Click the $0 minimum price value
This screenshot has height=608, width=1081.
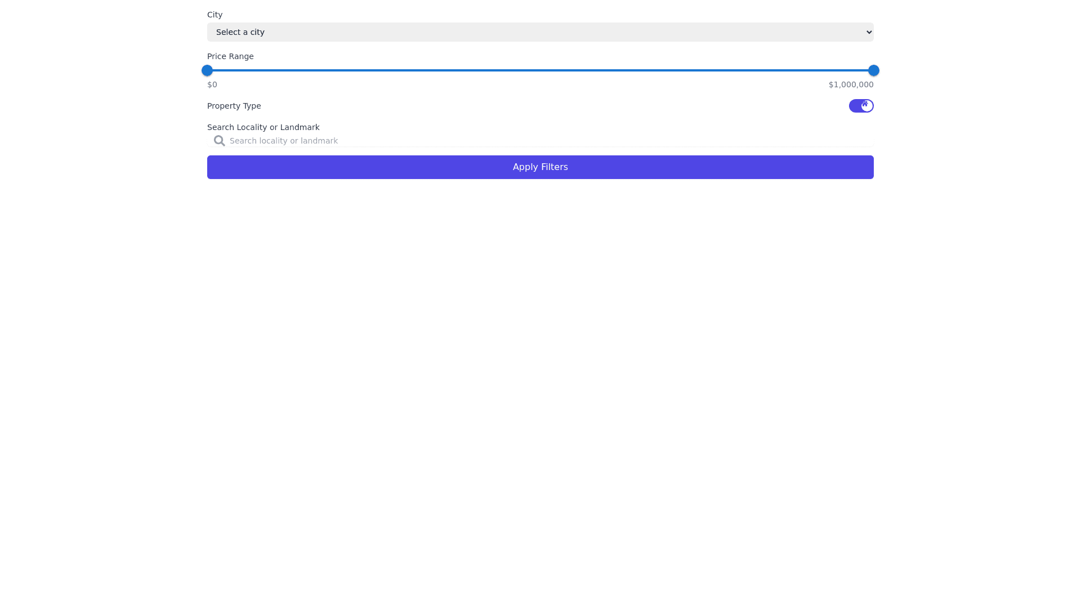click(212, 84)
